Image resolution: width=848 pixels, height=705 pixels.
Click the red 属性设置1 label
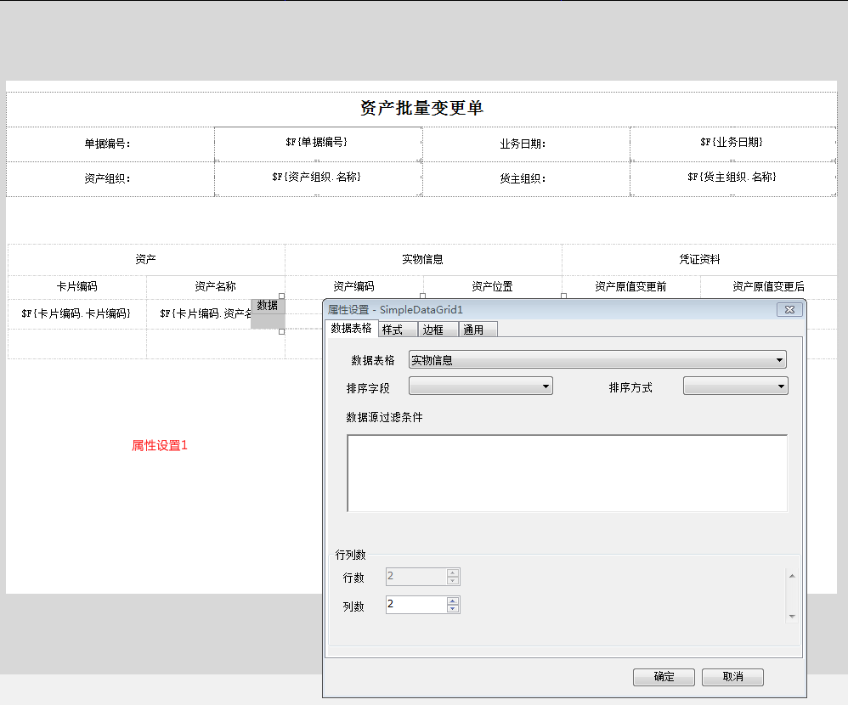click(158, 443)
